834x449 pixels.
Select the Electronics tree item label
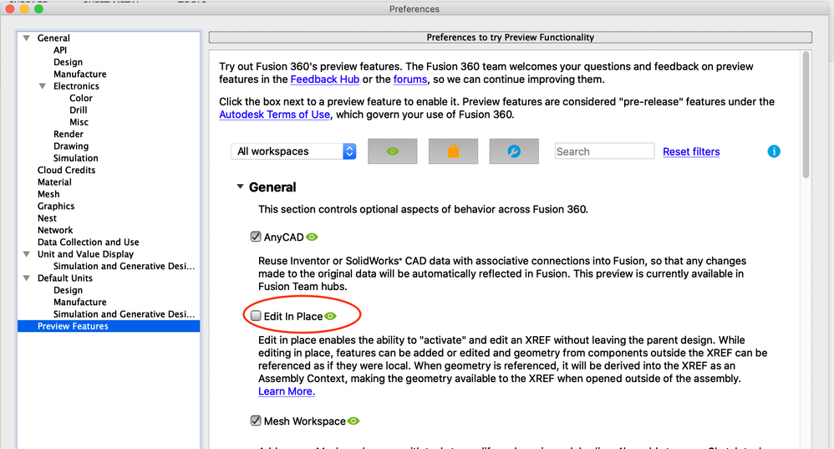[x=76, y=86]
